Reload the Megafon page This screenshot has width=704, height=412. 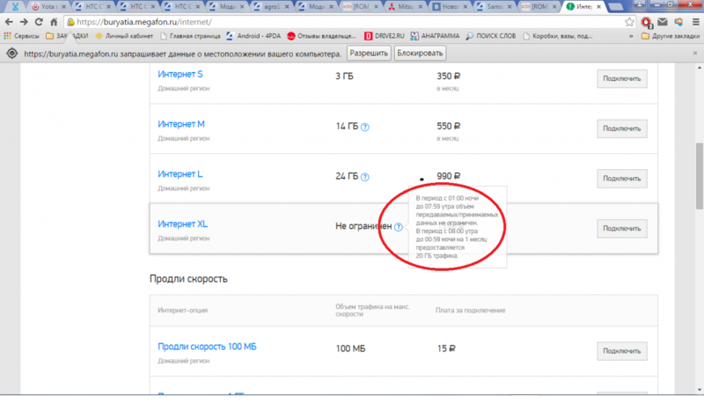(39, 21)
